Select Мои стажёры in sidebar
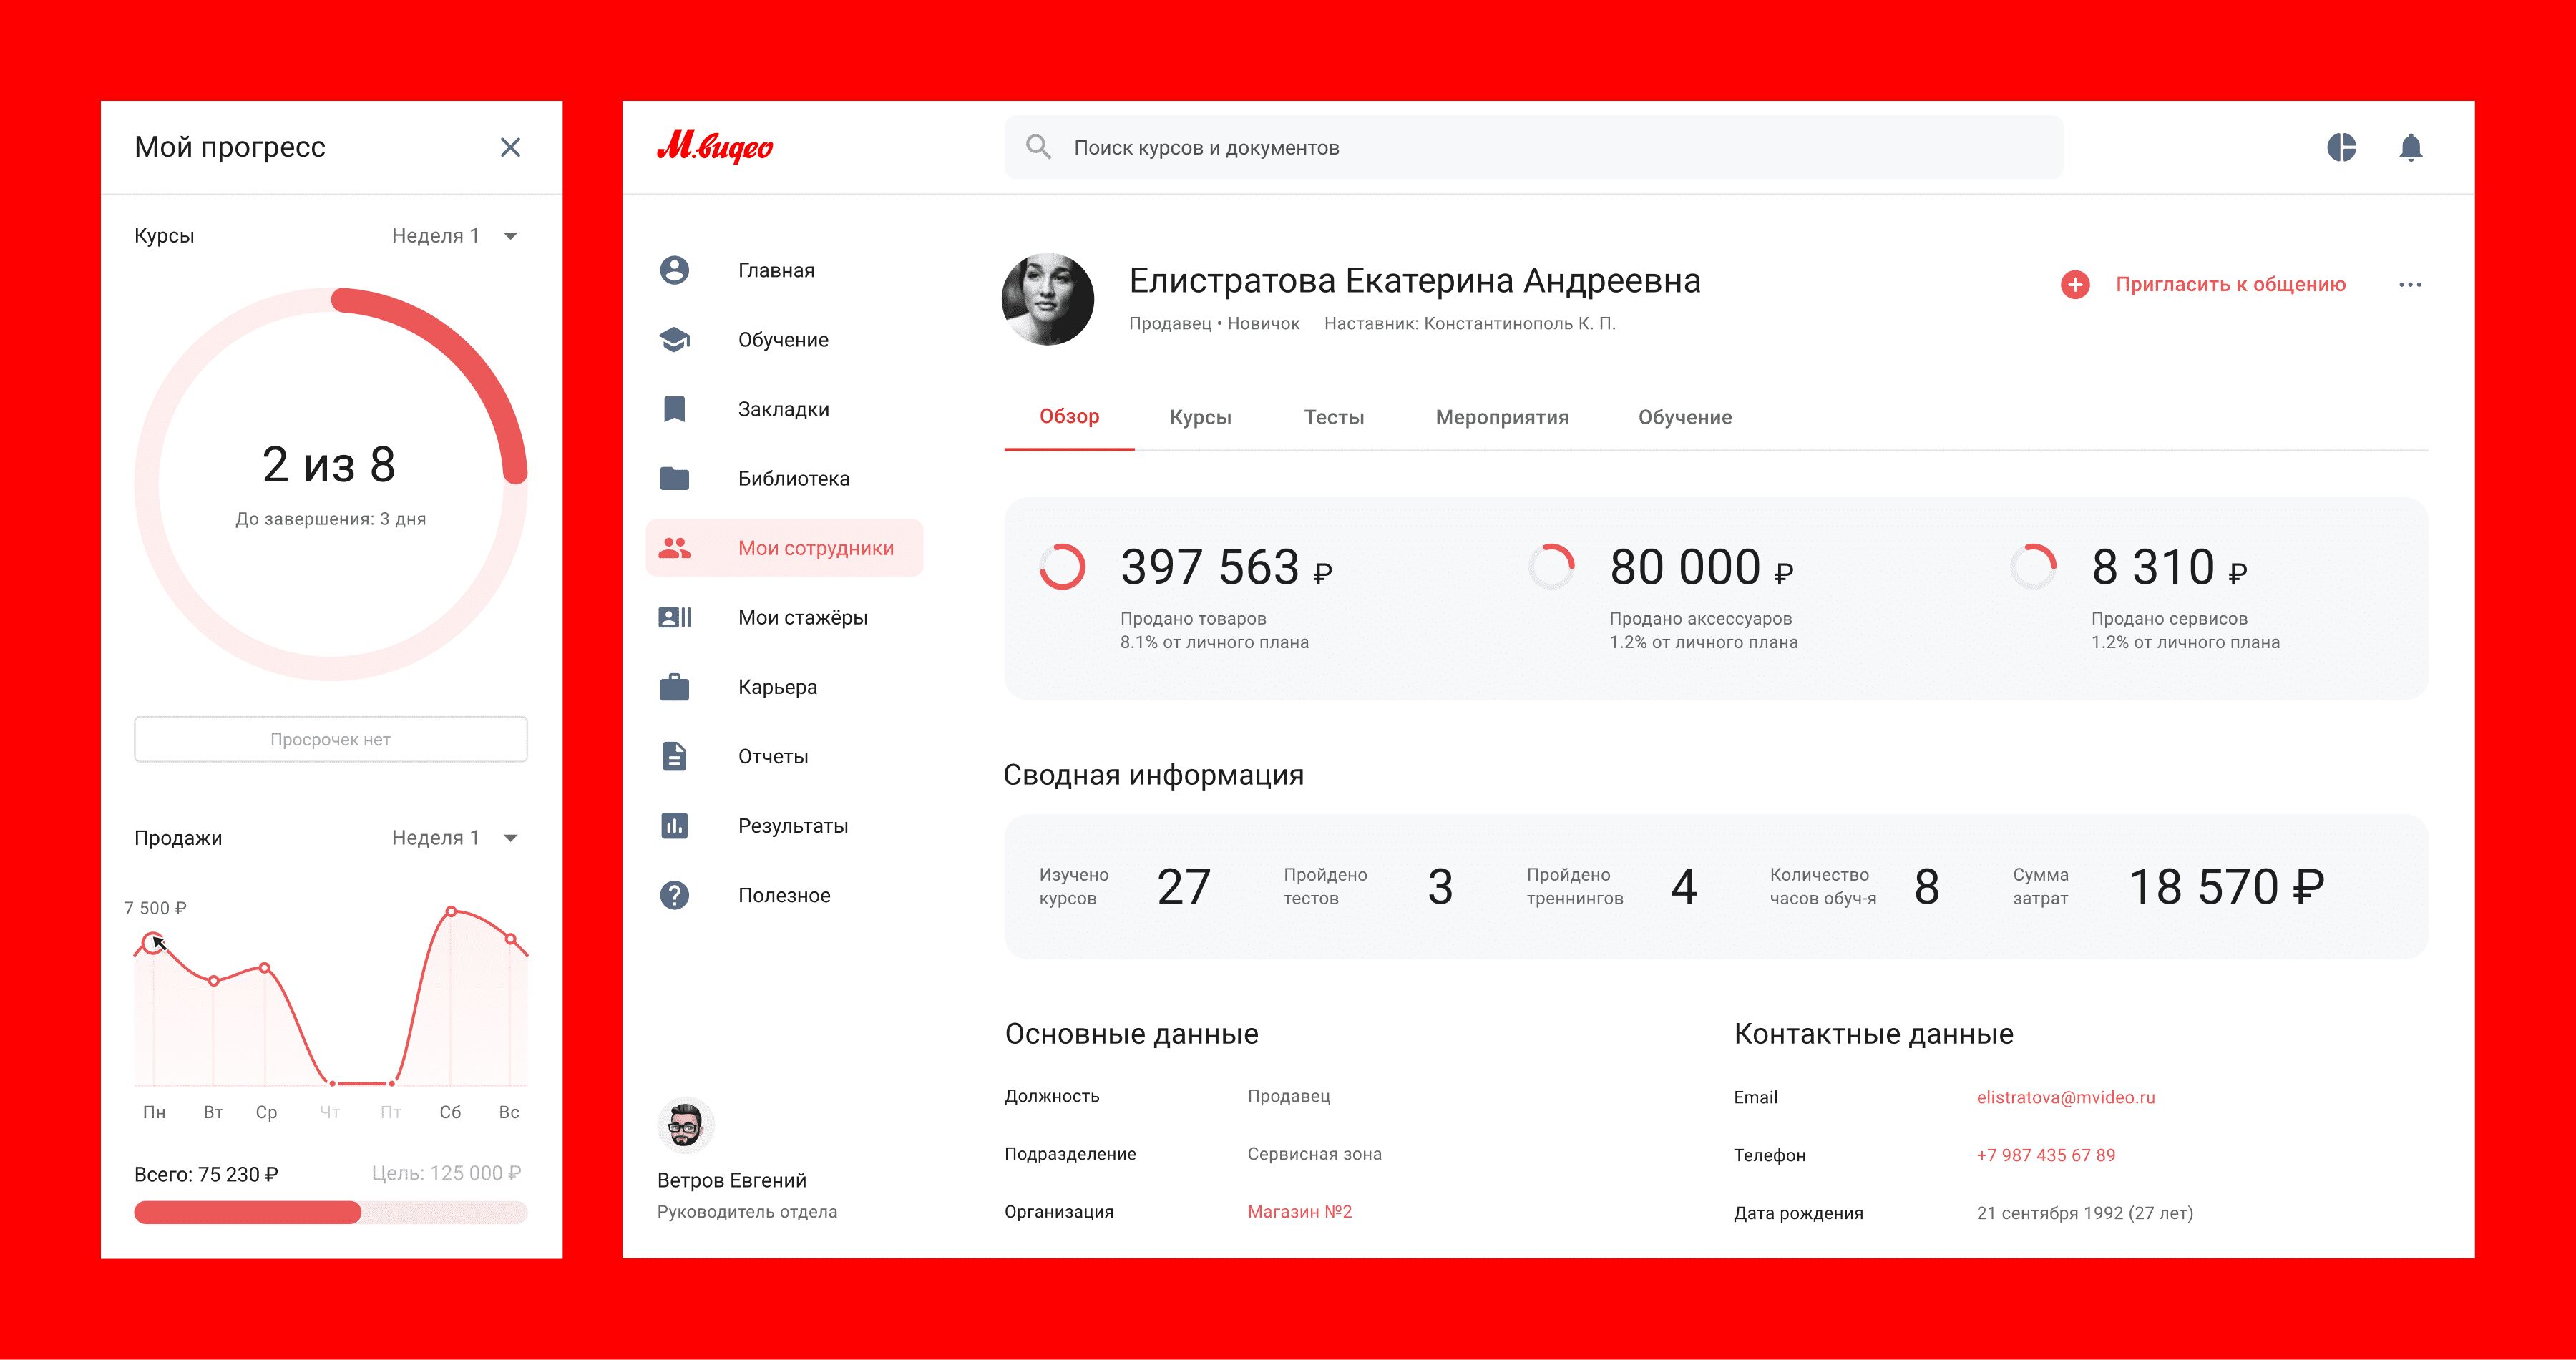This screenshot has height=1360, width=2576. 802,618
